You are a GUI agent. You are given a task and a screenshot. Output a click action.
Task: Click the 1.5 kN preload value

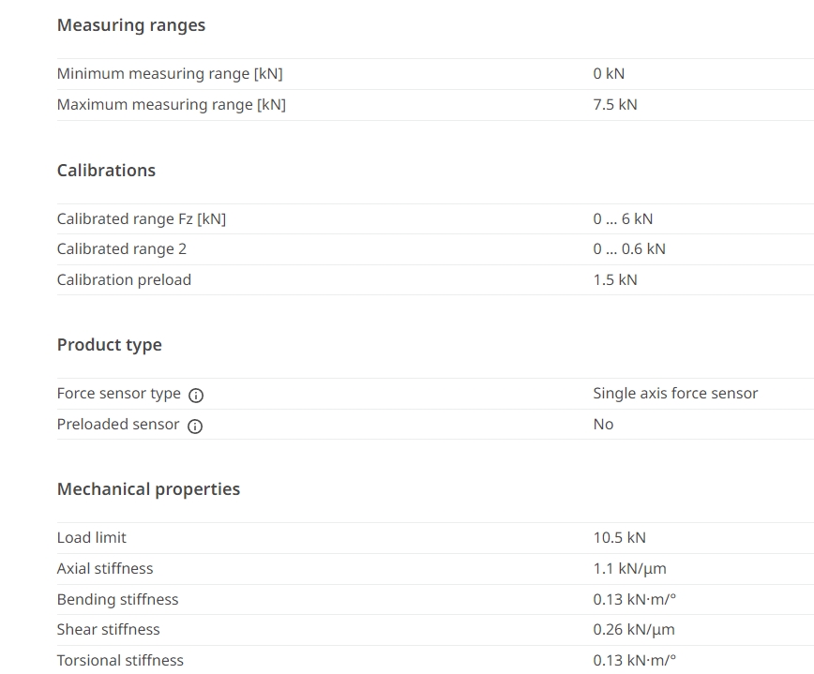point(615,280)
